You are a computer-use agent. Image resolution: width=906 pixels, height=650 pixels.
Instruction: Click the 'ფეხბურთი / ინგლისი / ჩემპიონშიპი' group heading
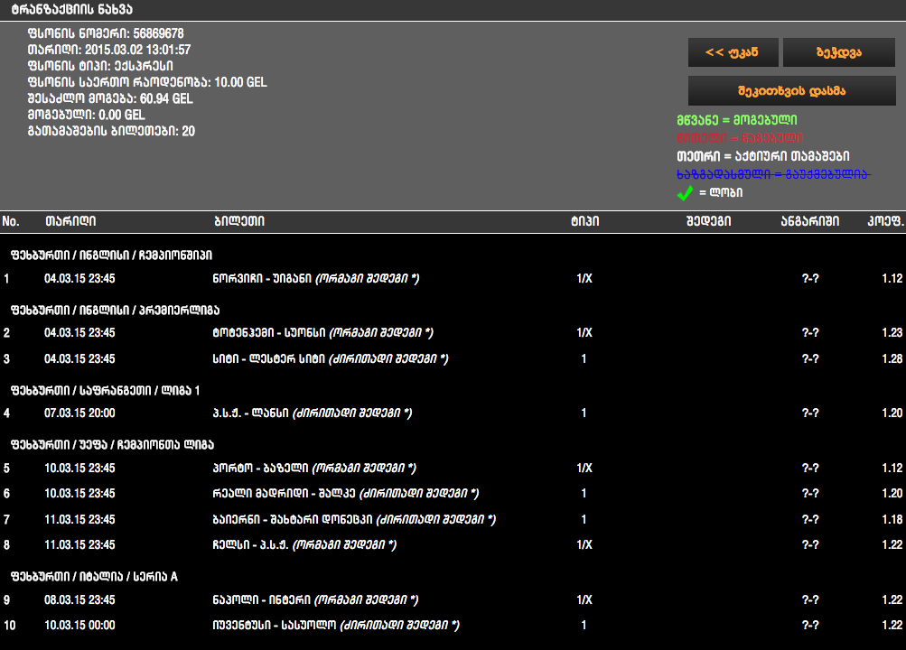(111, 255)
